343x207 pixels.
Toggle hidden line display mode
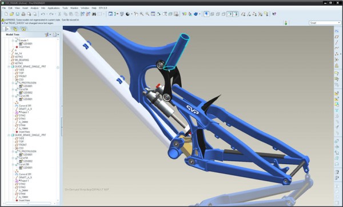click(218, 14)
